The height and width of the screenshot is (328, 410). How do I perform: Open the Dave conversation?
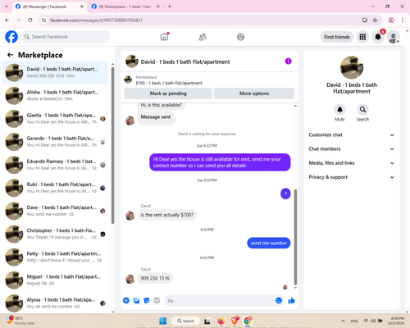tap(55, 211)
